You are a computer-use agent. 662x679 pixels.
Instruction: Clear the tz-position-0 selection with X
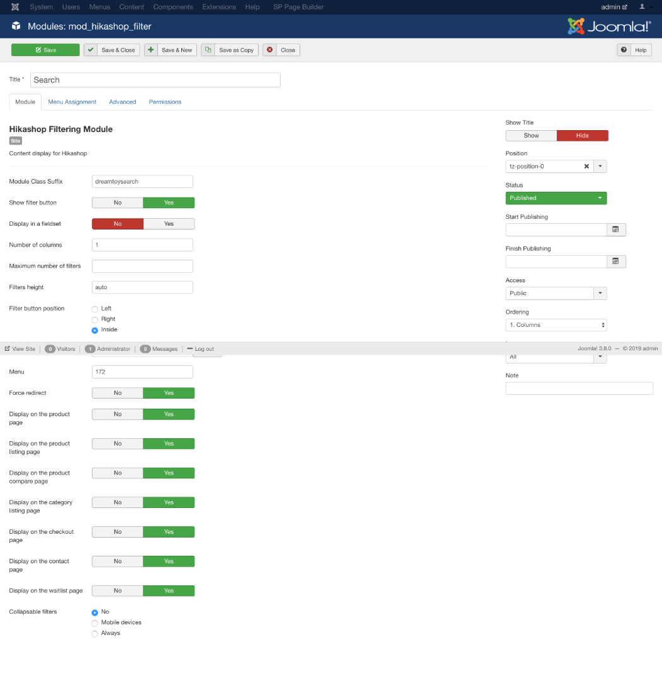(x=586, y=167)
